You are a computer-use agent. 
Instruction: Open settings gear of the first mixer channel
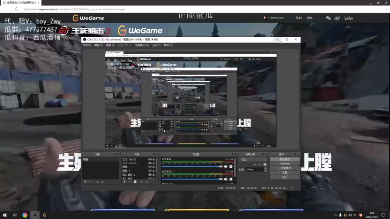coord(231,166)
